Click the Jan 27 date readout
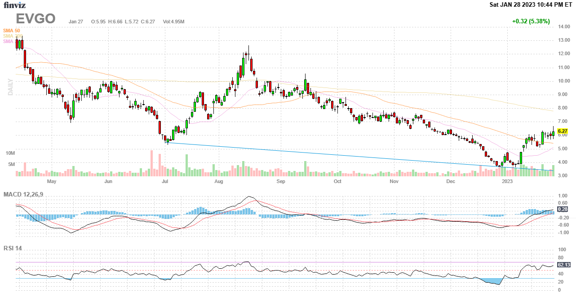 pos(77,22)
